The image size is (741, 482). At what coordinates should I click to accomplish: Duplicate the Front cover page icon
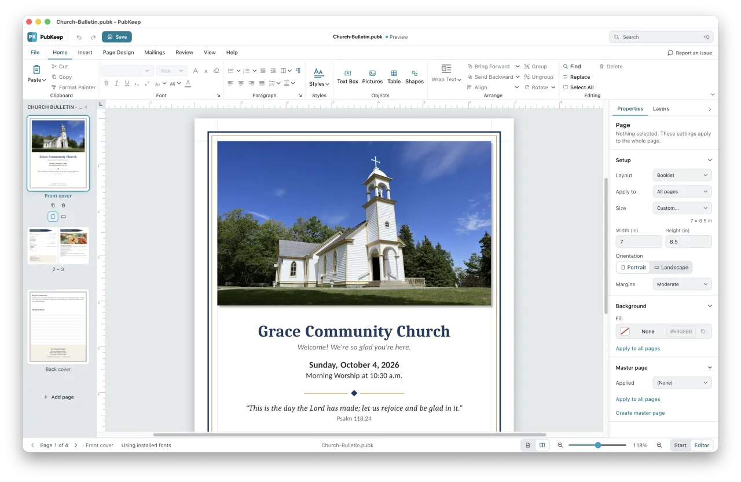click(x=53, y=205)
